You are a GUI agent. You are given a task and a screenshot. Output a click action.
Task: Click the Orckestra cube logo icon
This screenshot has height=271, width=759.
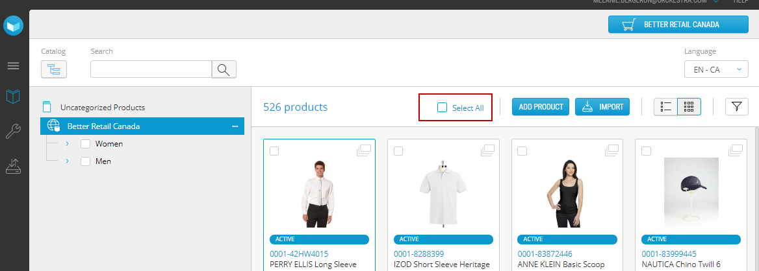click(14, 26)
